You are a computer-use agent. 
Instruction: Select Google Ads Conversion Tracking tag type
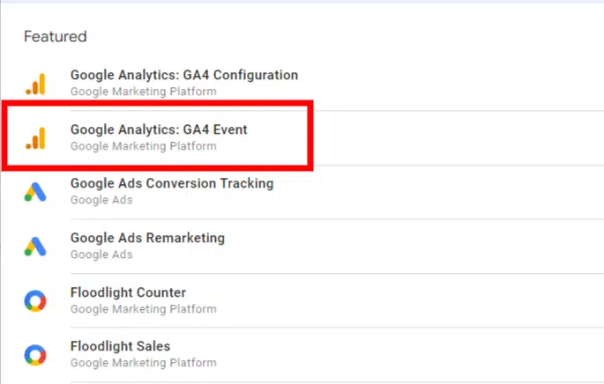point(172,184)
